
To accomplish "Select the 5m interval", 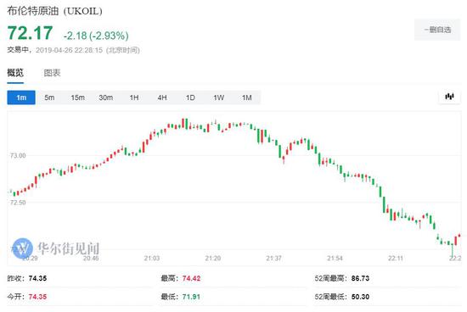I will click(49, 97).
